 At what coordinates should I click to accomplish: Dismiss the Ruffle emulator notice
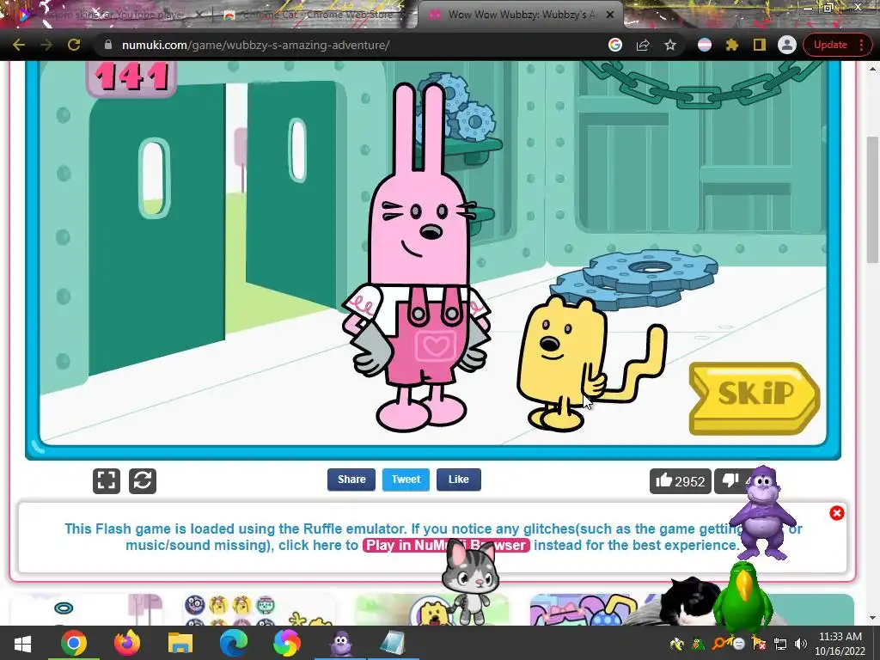(837, 513)
